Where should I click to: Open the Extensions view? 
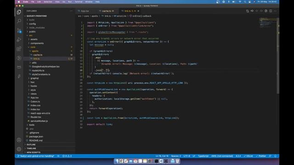[x=19, y=49]
